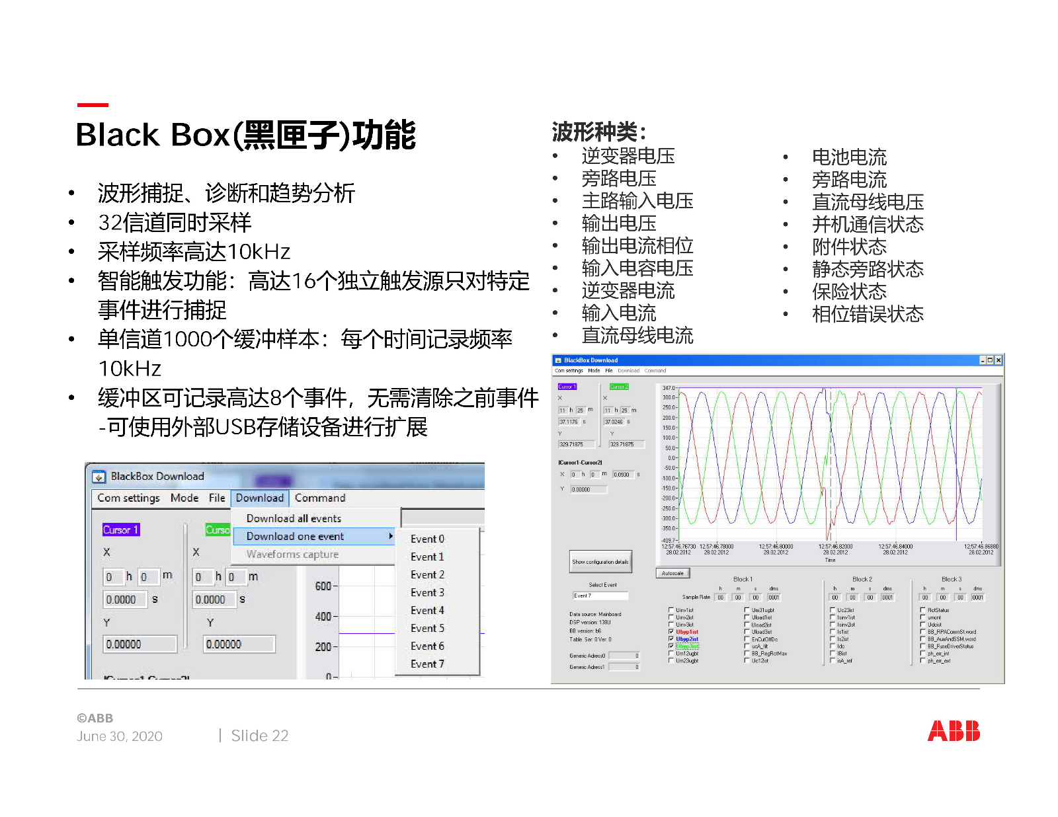Viewport: 1058px width, 817px height.
Task: Untick the blue Ubyp2ist checkbox
Action: 671,639
